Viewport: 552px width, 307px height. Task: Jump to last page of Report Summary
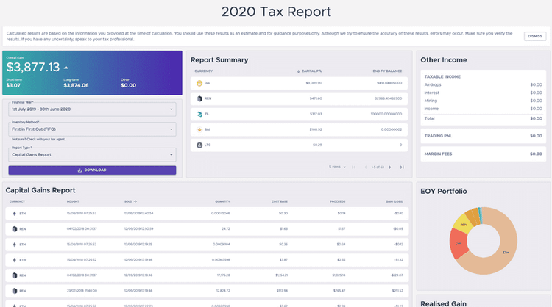[x=401, y=167]
